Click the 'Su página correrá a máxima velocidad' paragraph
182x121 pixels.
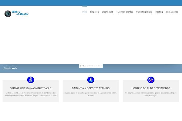point(151,94)
